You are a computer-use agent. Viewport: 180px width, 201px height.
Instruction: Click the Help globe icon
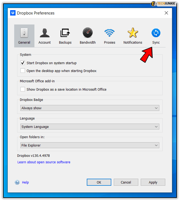tap(17, 182)
